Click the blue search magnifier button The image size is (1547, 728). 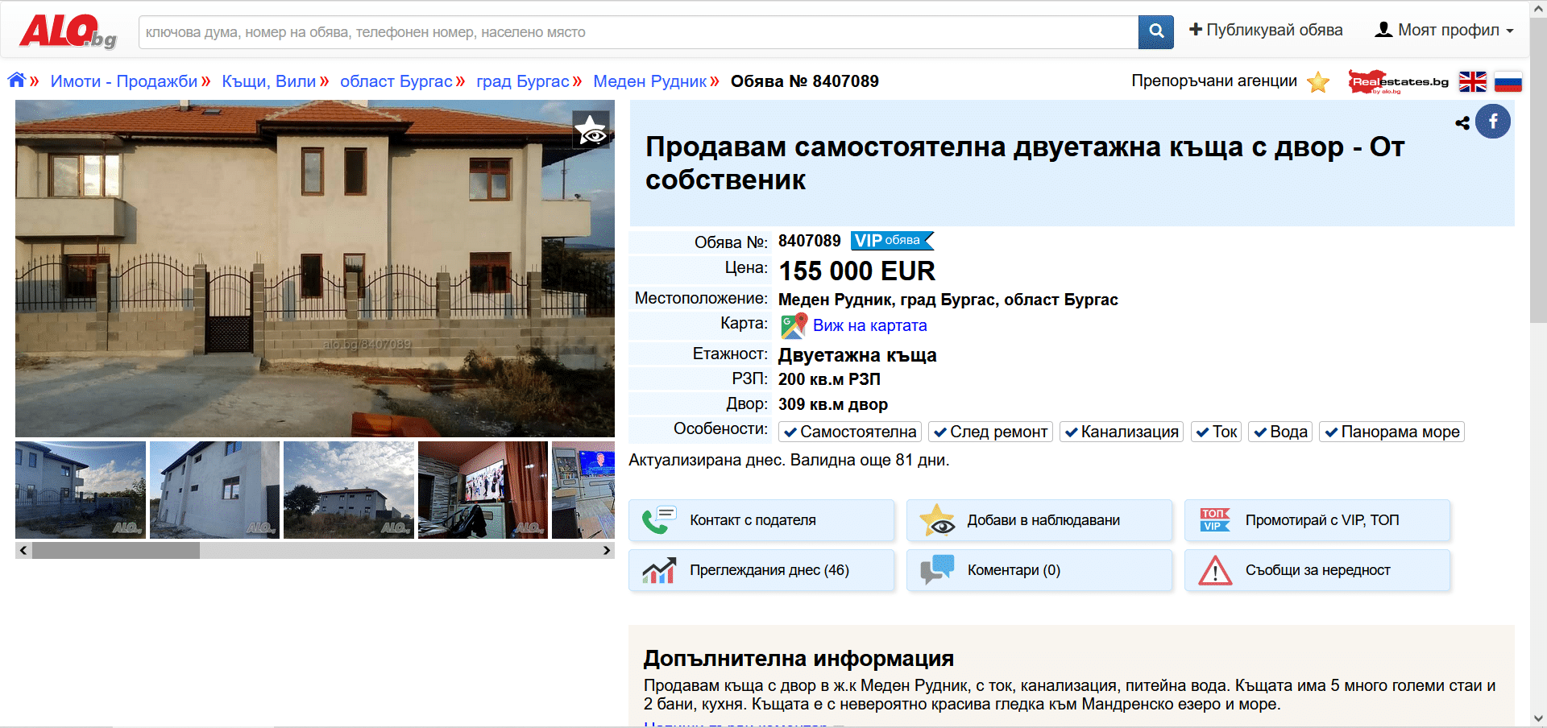coord(1155,31)
